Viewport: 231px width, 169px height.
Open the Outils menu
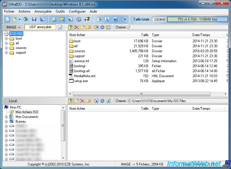click(60, 11)
